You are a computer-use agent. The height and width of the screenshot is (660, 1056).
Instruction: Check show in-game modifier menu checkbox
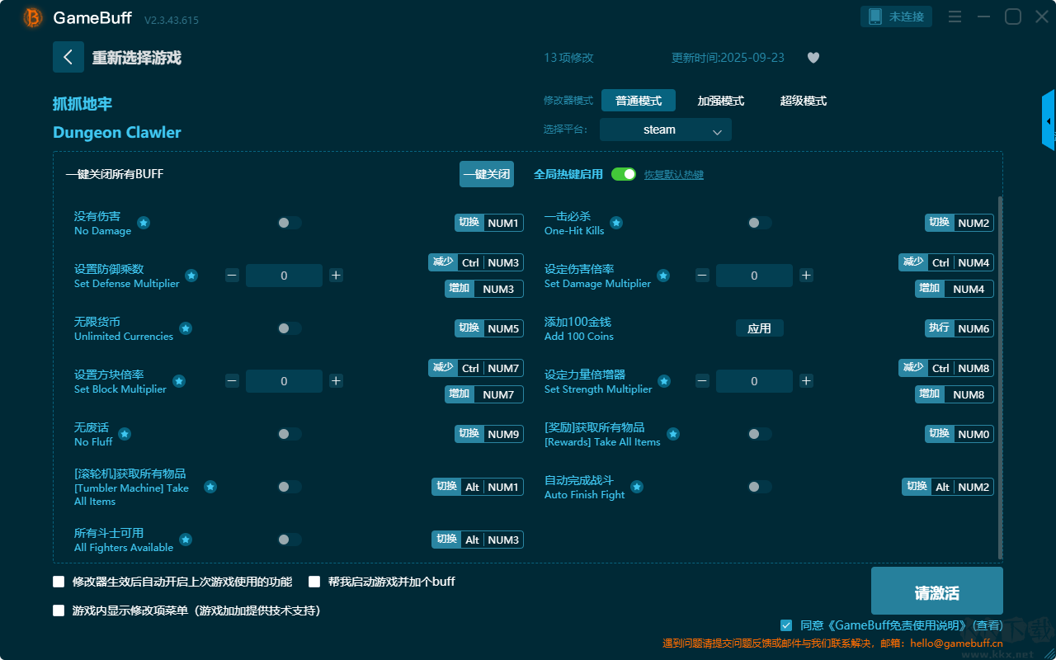59,611
